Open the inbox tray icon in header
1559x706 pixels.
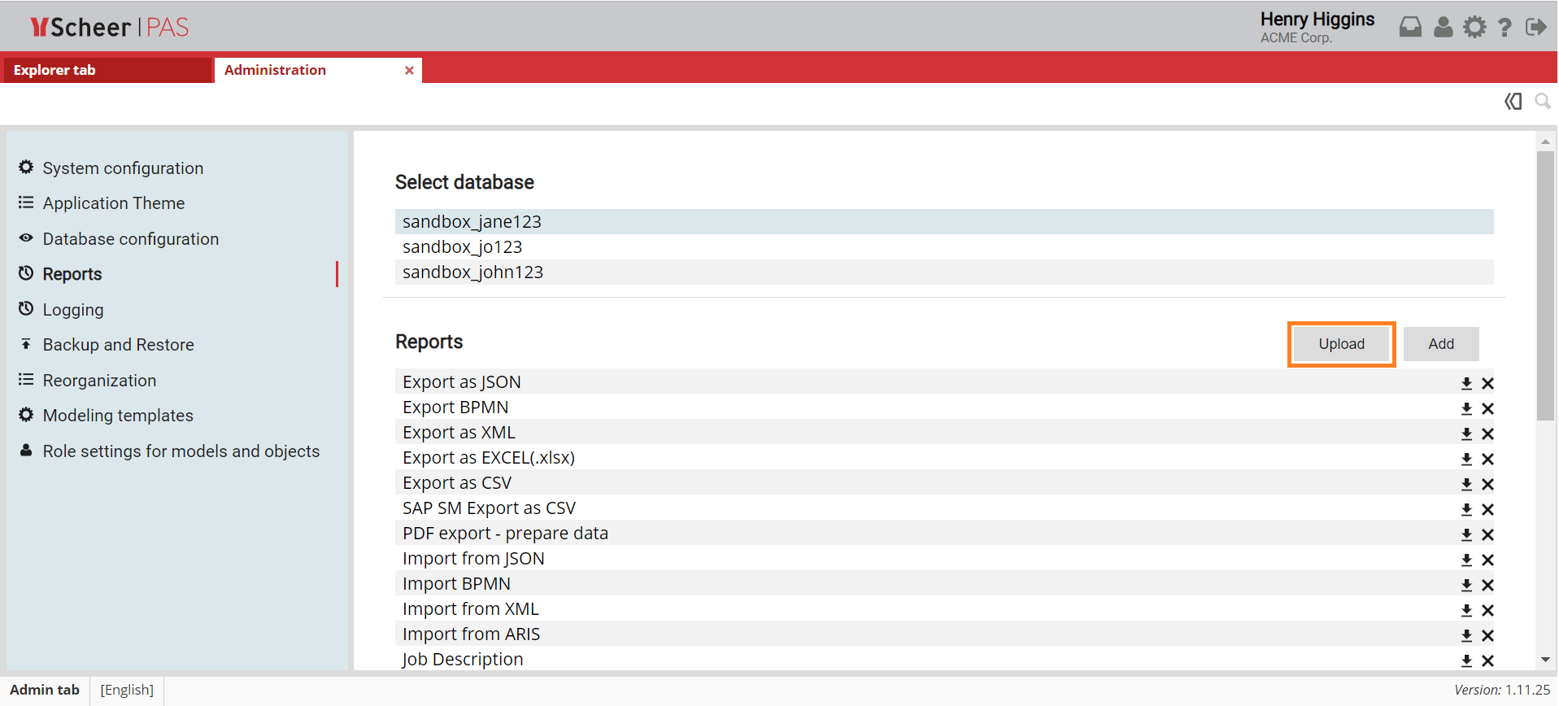(1410, 28)
